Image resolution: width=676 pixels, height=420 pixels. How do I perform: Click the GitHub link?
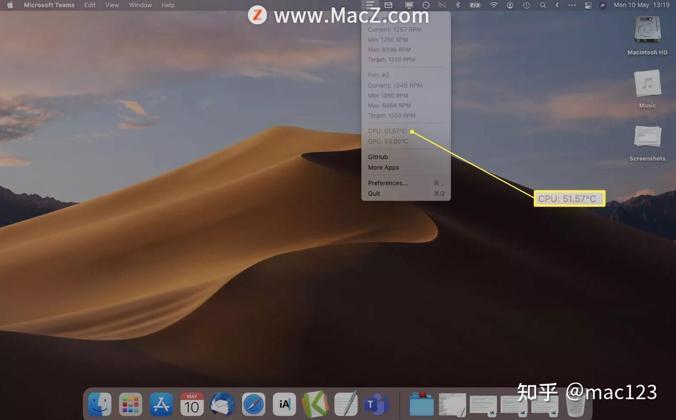click(377, 157)
